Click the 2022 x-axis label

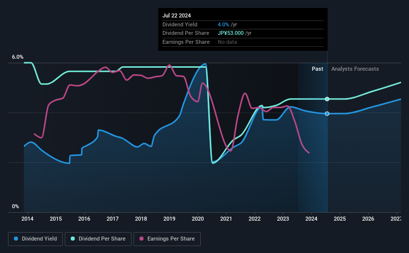255,219
